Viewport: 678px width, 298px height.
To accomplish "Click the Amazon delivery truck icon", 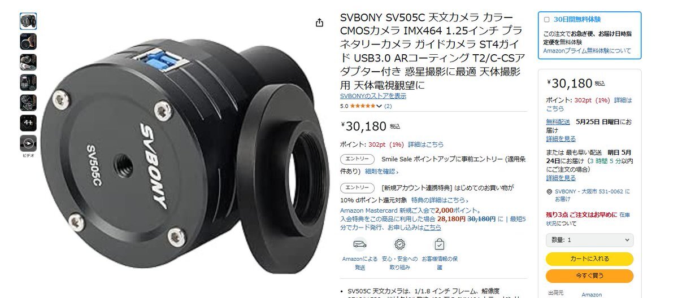I will click(x=360, y=244).
